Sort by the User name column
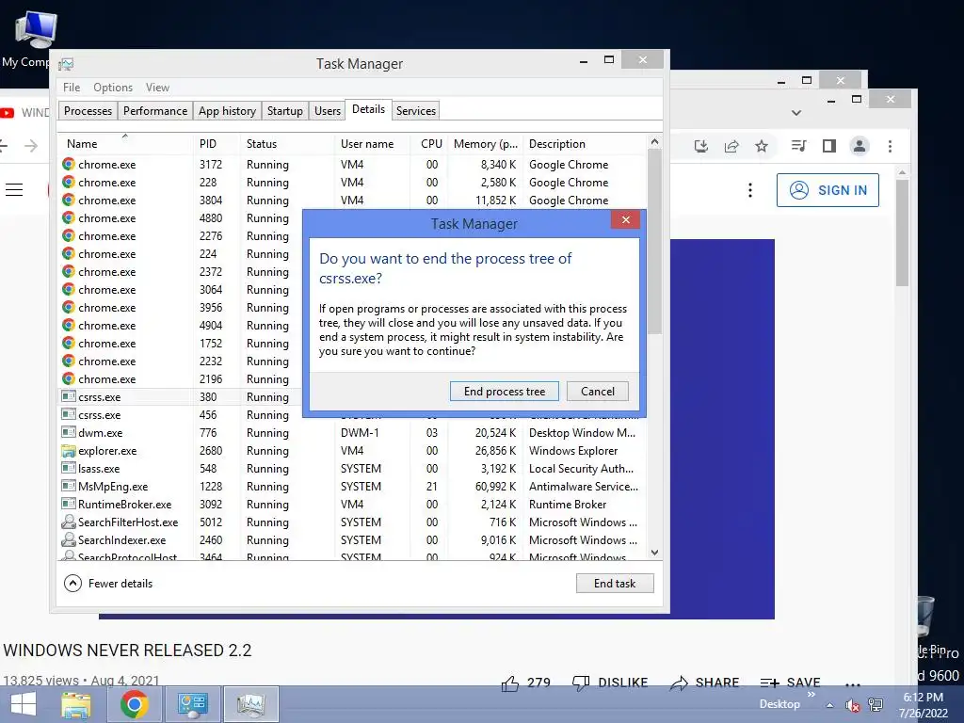The height and width of the screenshot is (723, 964). pos(372,144)
